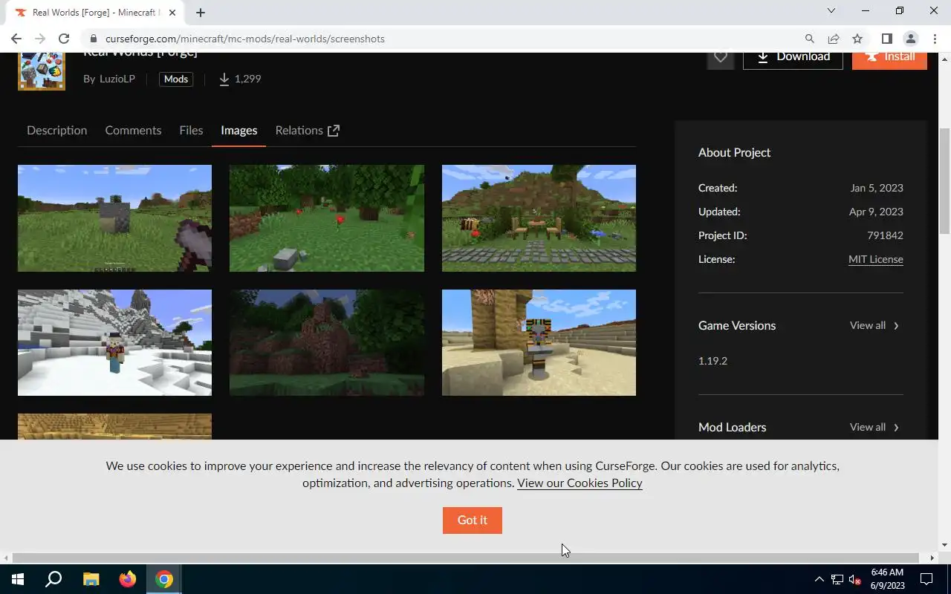
Task: Open grassland screenshot with pickaxe
Action: (114, 218)
